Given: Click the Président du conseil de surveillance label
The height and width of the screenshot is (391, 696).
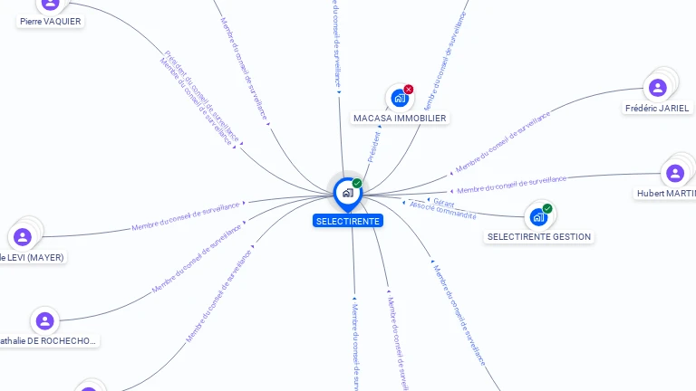Looking at the screenshot, I should pyautogui.click(x=201, y=96).
